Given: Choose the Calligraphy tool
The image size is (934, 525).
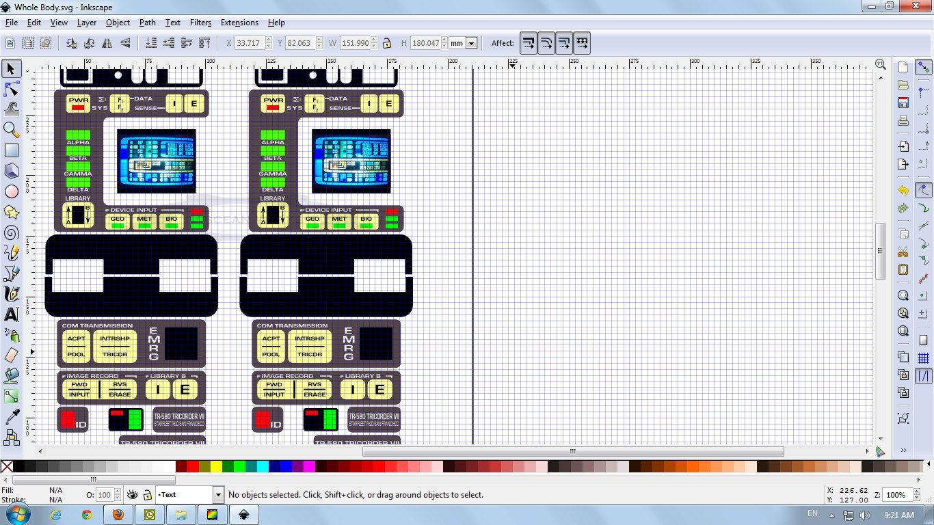Looking at the screenshot, I should (12, 294).
